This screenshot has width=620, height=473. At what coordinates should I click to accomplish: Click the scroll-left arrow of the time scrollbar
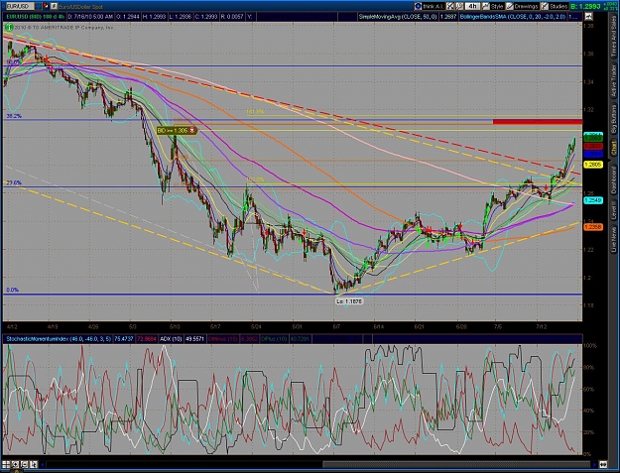coord(43,465)
